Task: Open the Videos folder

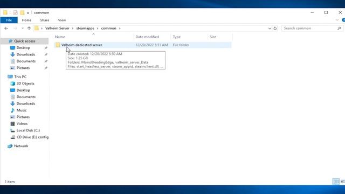Action: coord(22,123)
